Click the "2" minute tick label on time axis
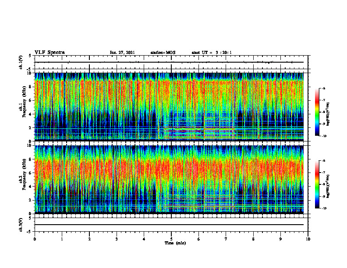The height and width of the screenshot is (268, 347). click(89, 239)
